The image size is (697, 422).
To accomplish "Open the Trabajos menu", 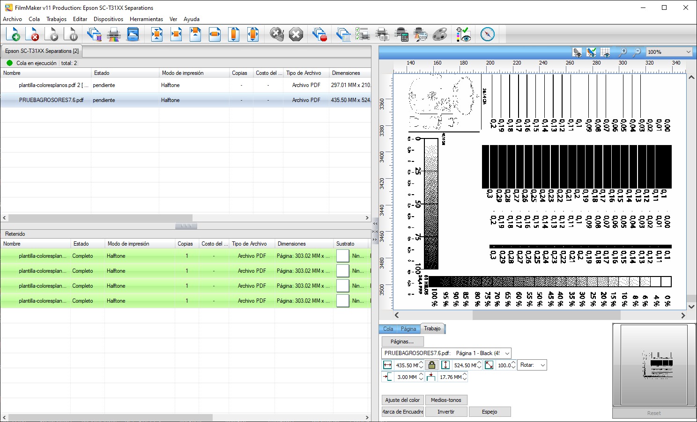I will (56, 19).
